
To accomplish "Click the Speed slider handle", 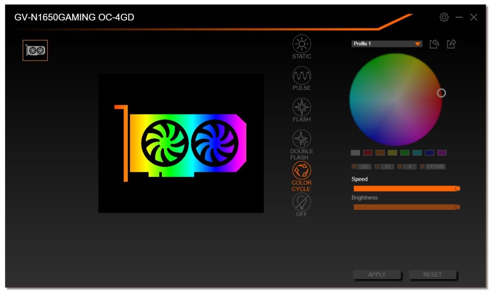I will pos(458,189).
